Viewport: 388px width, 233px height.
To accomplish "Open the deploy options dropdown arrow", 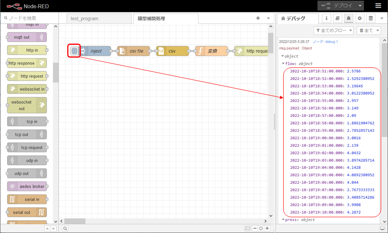I will coord(360,6).
